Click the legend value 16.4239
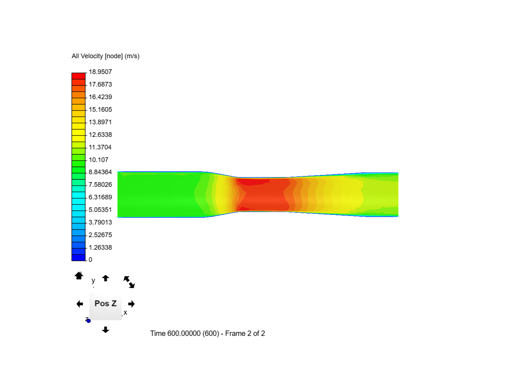This screenshot has height=388, width=518. pos(100,97)
